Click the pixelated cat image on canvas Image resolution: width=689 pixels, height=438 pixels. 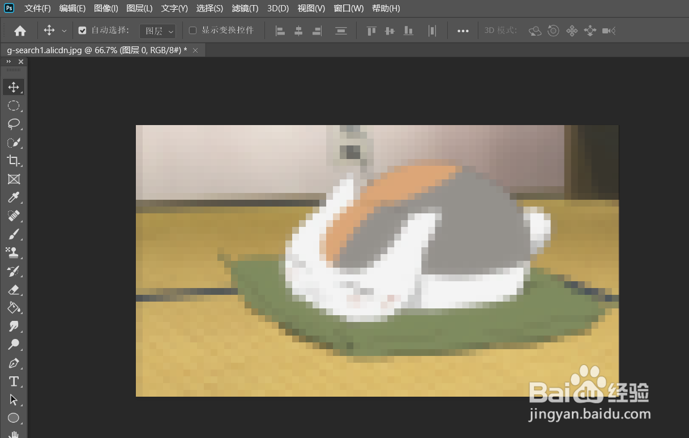[377, 261]
